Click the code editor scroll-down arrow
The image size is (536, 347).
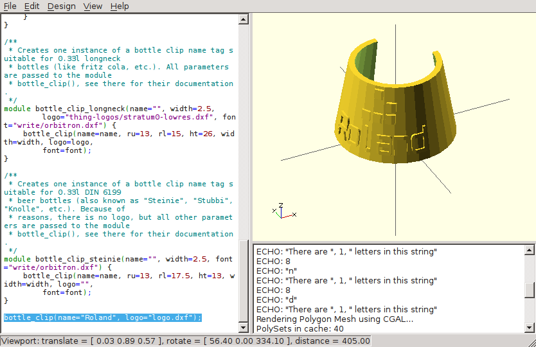pyautogui.click(x=244, y=328)
